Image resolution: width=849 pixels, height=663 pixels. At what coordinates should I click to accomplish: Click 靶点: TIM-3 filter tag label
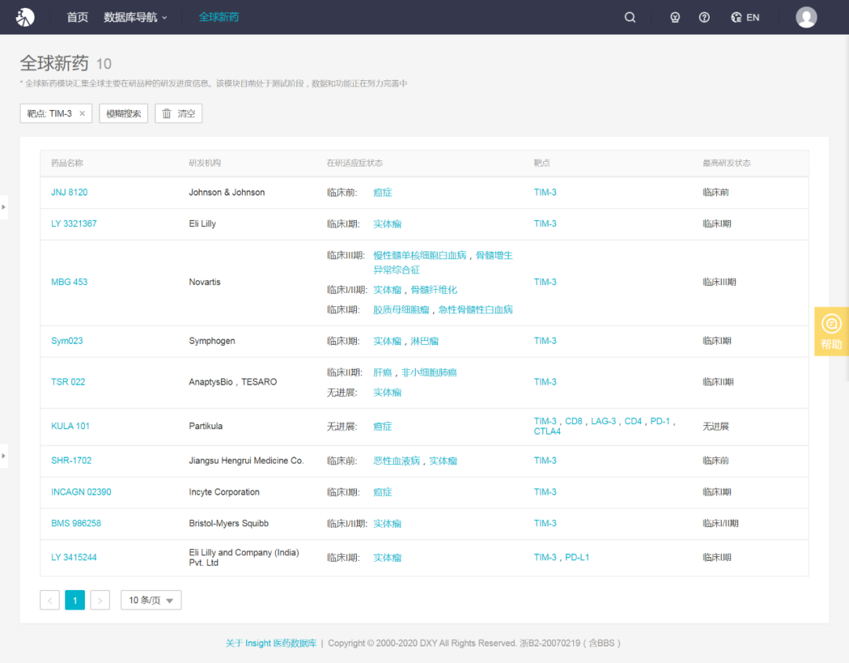coord(50,114)
